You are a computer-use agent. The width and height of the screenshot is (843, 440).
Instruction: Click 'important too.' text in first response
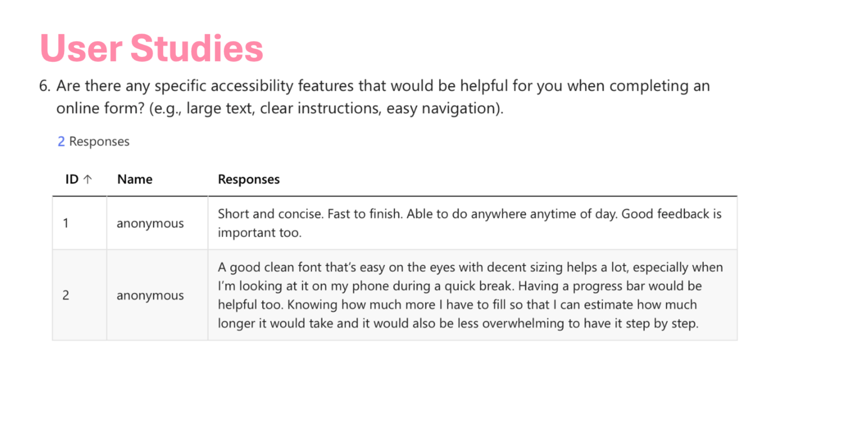tap(260, 233)
